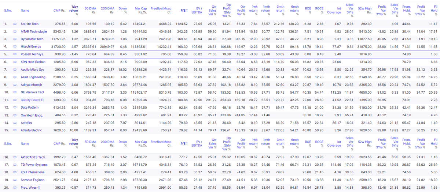Visit the Omnitech Engg. company page
440x192 pixels.
(x=33, y=115)
